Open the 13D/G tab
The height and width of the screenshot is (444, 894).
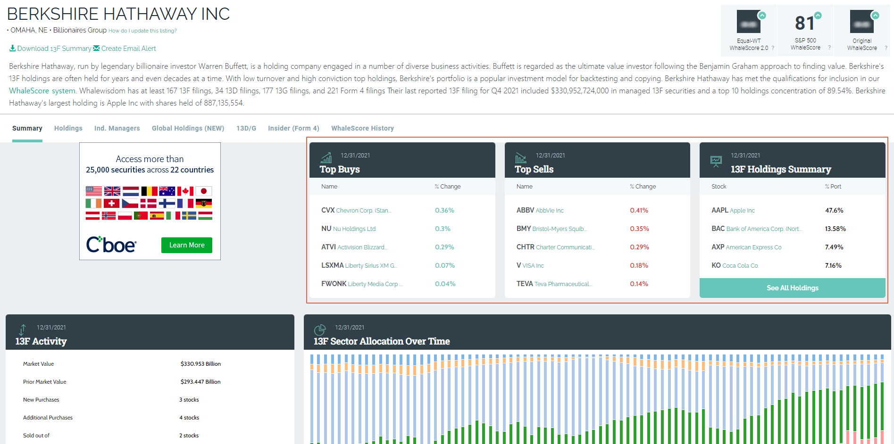(x=246, y=128)
